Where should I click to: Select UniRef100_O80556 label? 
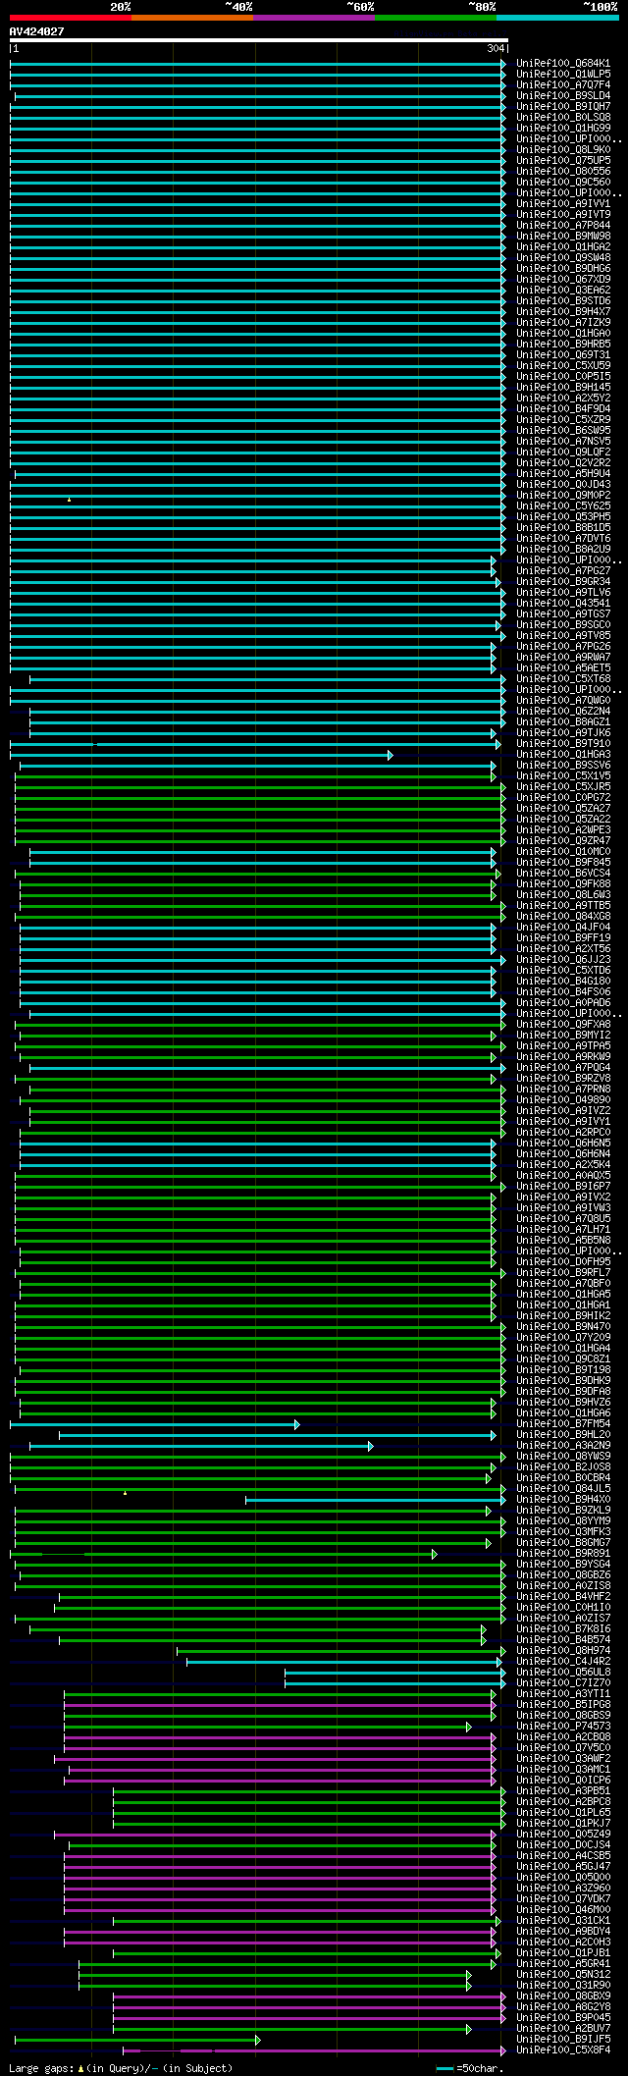pyautogui.click(x=563, y=171)
